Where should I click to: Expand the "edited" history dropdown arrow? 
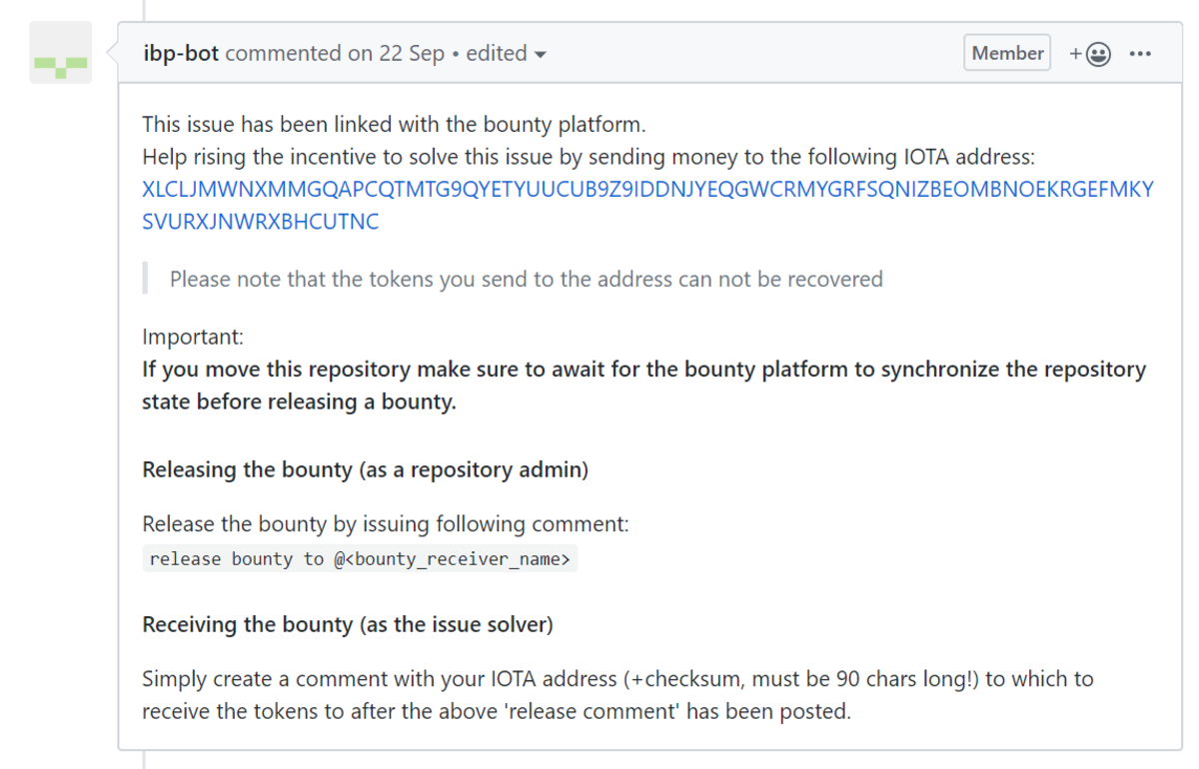click(541, 54)
